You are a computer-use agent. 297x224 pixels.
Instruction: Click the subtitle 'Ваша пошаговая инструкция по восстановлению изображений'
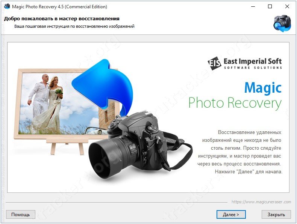74,27
